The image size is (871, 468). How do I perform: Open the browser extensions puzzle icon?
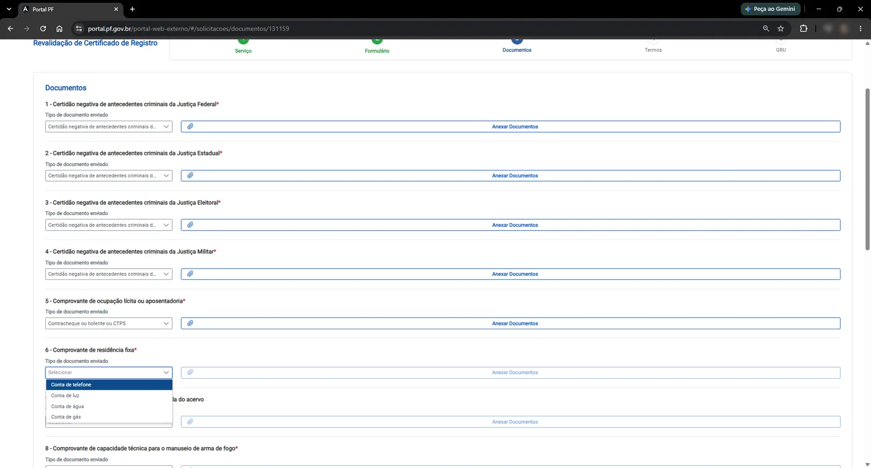pyautogui.click(x=803, y=28)
